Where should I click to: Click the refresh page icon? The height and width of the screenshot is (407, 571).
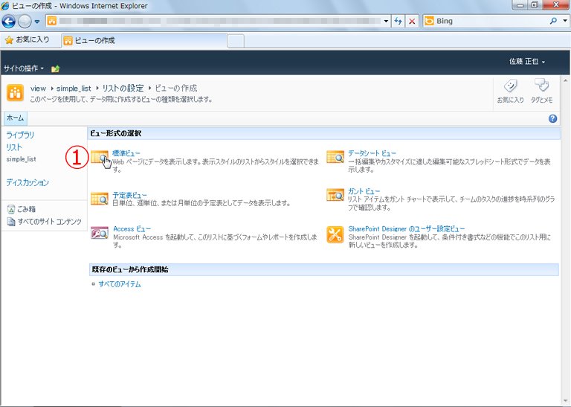(398, 21)
